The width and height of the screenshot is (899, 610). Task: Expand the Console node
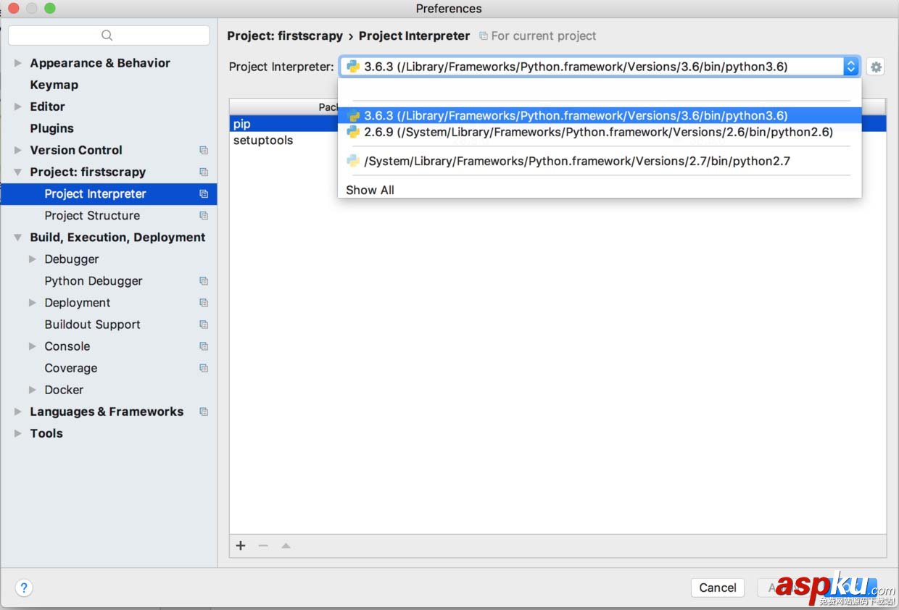tap(33, 346)
